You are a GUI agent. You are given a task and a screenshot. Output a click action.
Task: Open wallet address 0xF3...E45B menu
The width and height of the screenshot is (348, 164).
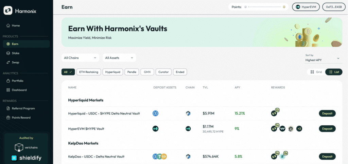334,7
